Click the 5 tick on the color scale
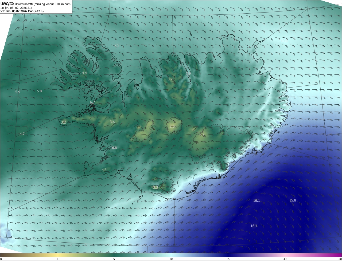342x261 pixels. [114, 259]
